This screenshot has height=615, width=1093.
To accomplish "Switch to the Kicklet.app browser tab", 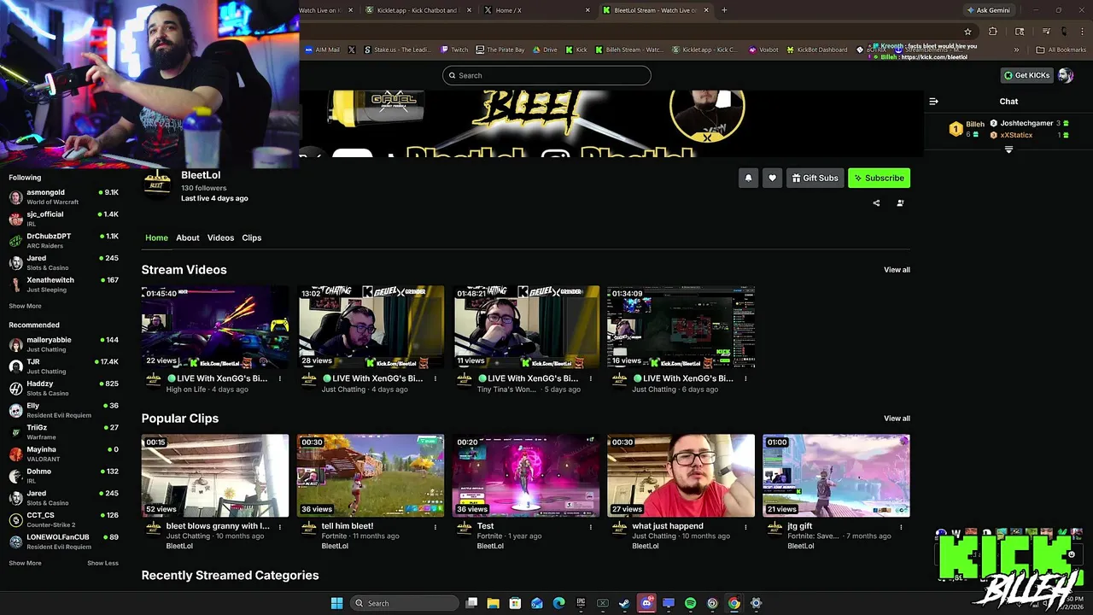I will tap(416, 10).
